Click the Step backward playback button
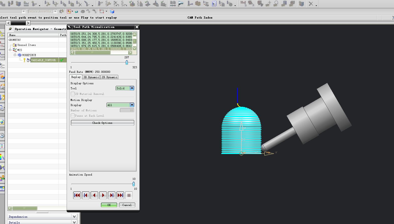The width and height of the screenshot is (394, 224). click(x=86, y=195)
